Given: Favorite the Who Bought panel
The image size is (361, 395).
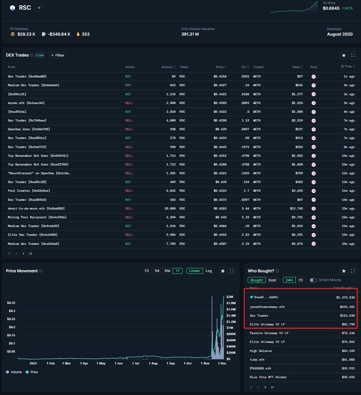Looking at the screenshot, I should coord(344,271).
